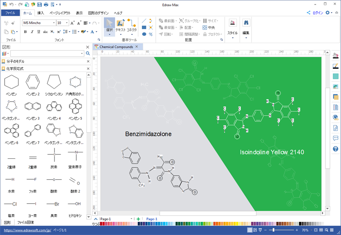The width and height of the screenshot is (341, 235).
Task: Open the edrawsoft.com/jp link in status bar
Action: coord(27,230)
